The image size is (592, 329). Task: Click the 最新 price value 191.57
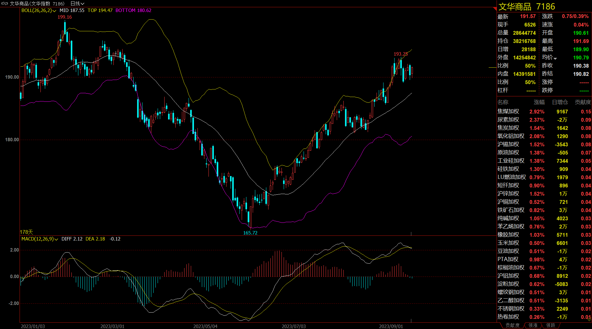(528, 16)
